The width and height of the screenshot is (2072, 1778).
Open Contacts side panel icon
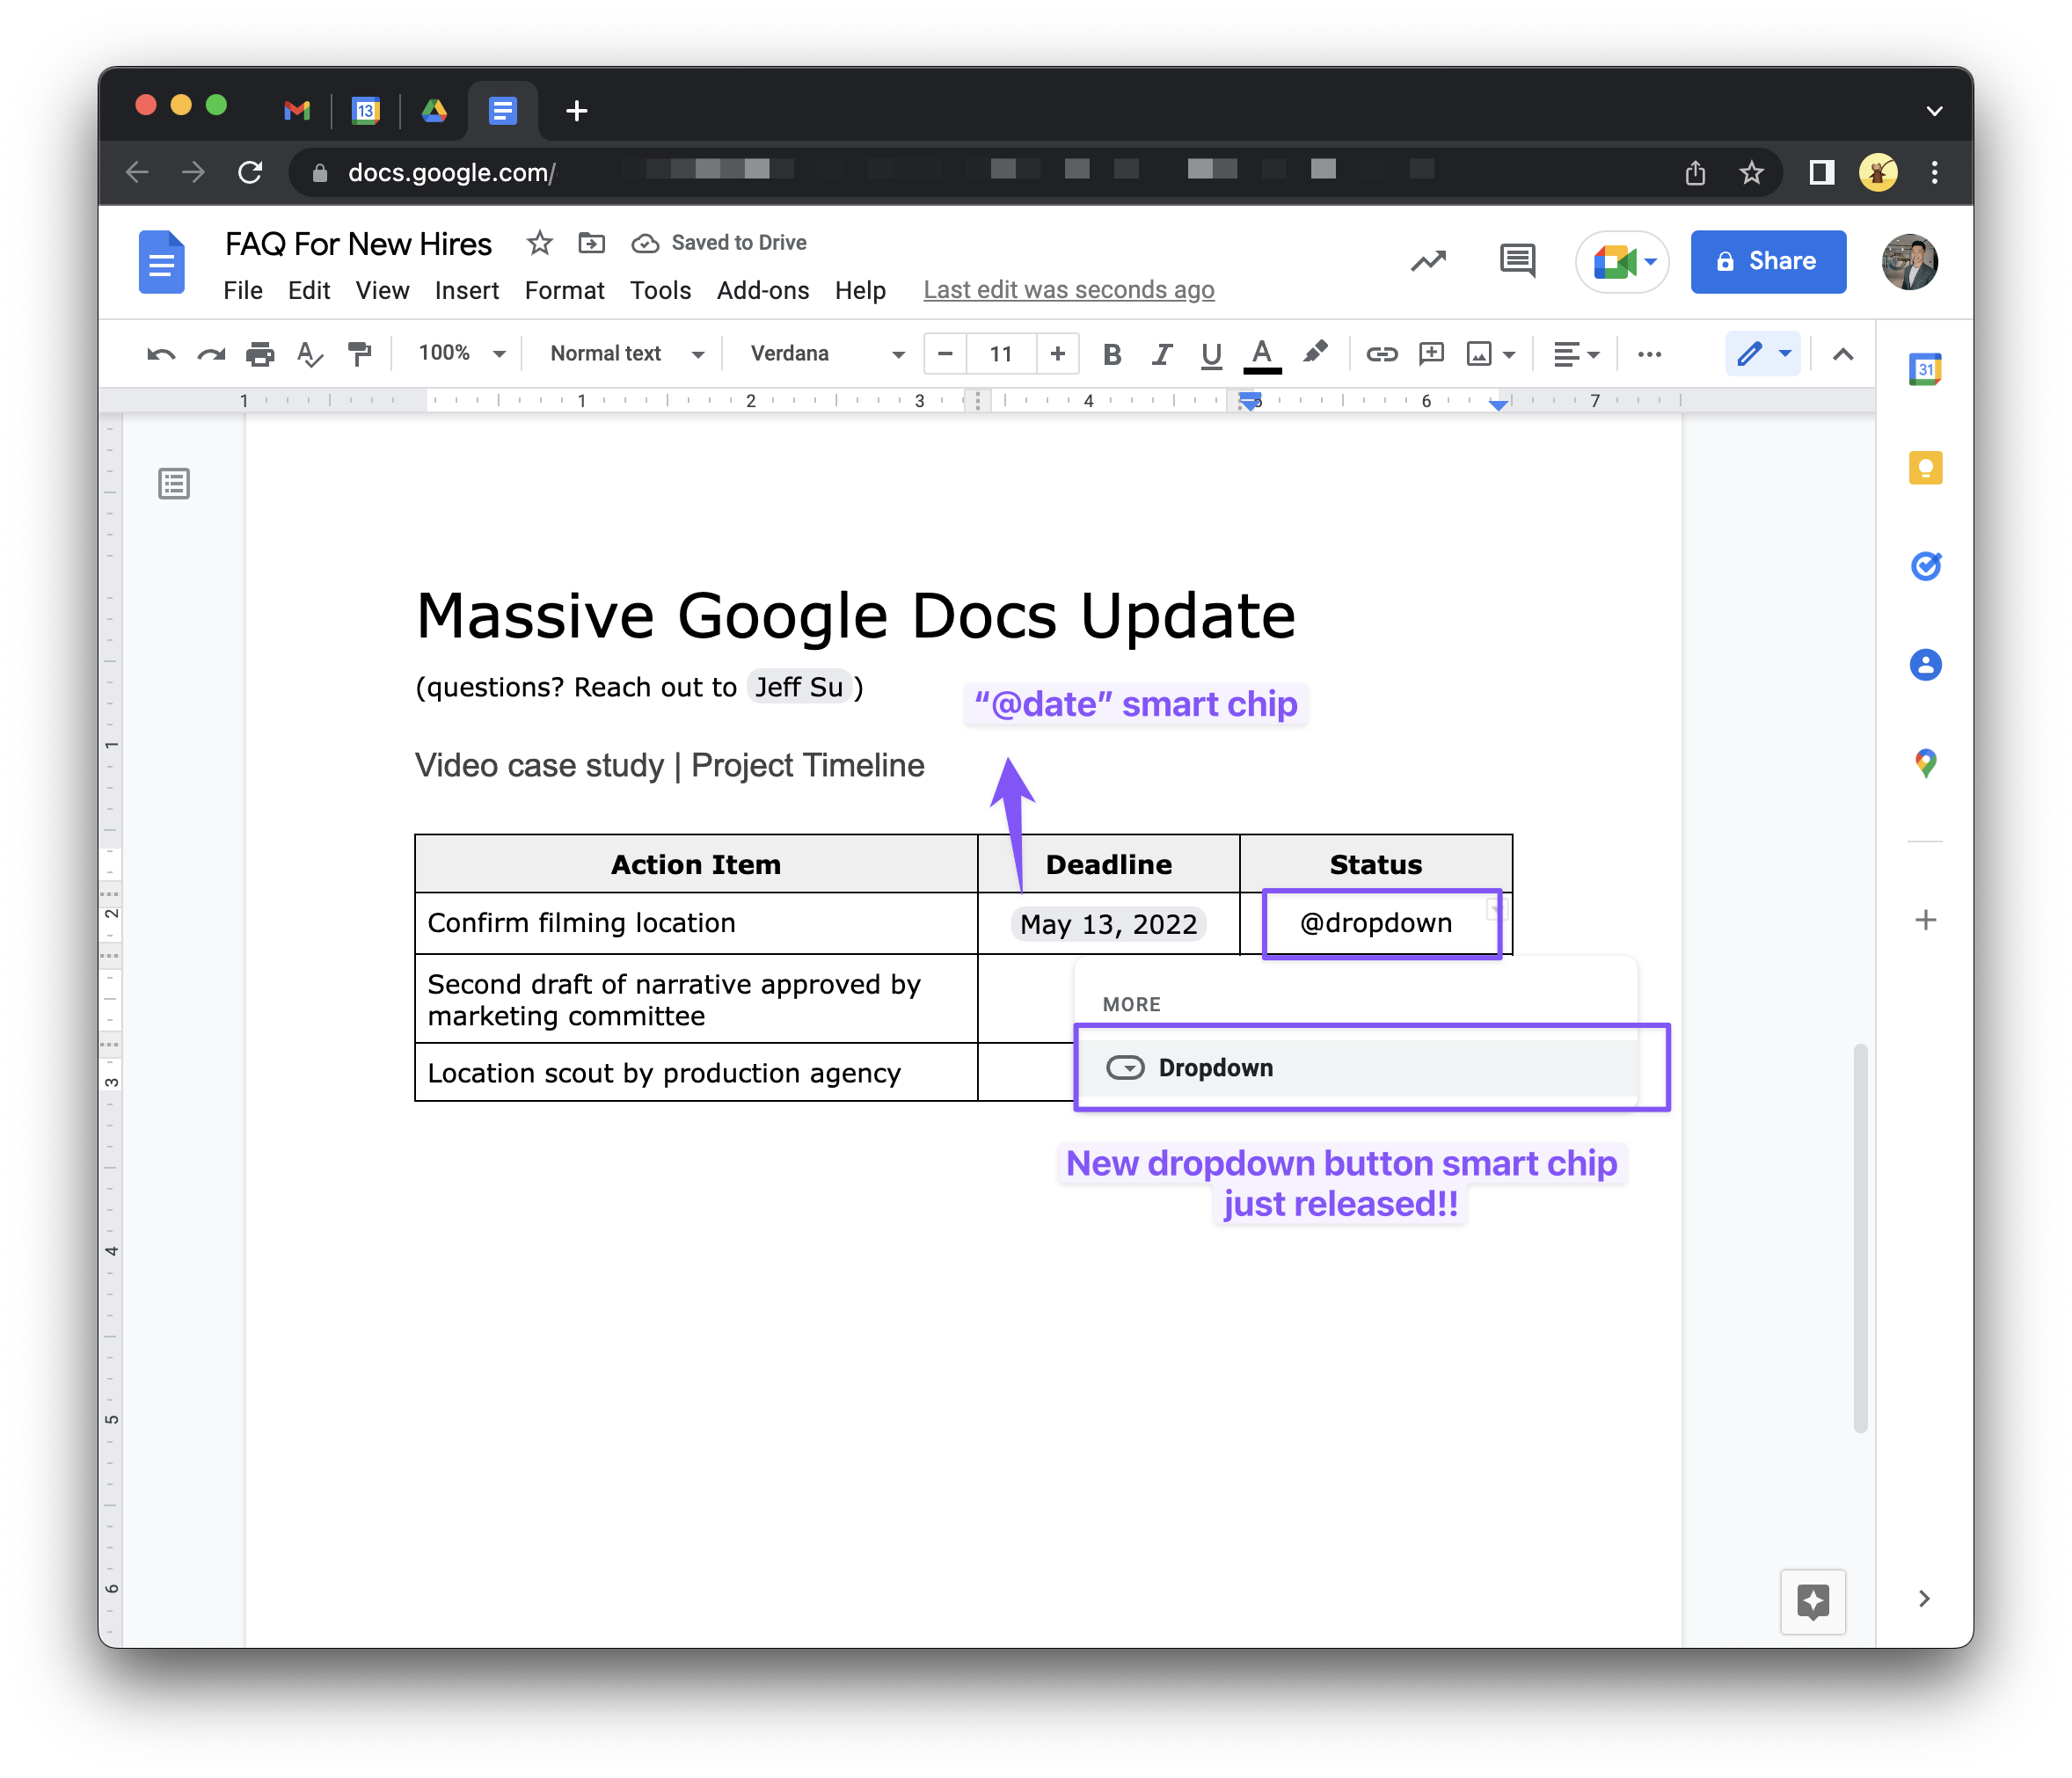[1925, 665]
